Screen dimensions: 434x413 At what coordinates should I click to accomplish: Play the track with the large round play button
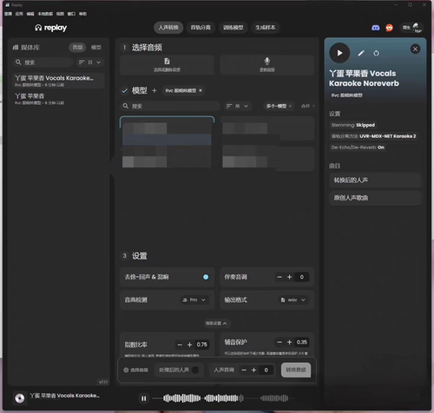pyautogui.click(x=339, y=53)
